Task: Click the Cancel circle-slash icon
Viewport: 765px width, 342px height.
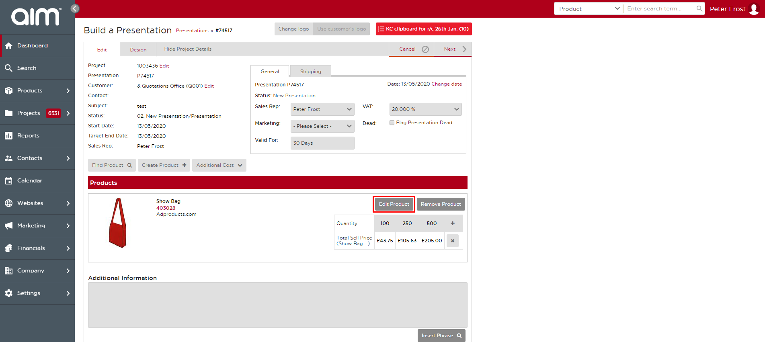Action: click(425, 49)
